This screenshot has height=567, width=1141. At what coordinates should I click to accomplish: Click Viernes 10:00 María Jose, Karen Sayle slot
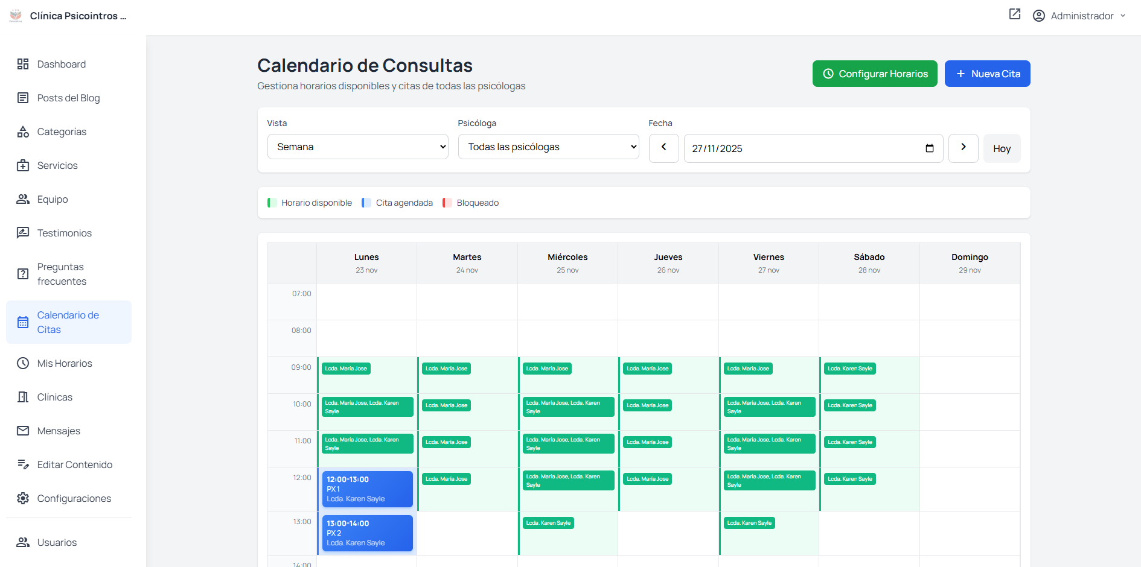[769, 407]
